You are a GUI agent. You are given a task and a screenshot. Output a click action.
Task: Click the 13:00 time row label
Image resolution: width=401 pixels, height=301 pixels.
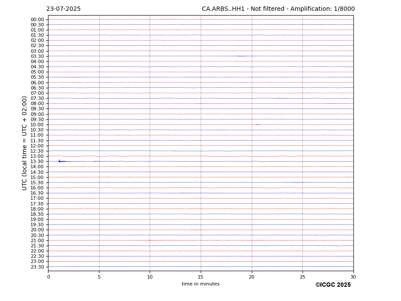(x=37, y=156)
